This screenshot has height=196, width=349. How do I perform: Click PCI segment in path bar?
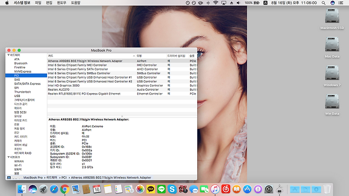pos(64,178)
